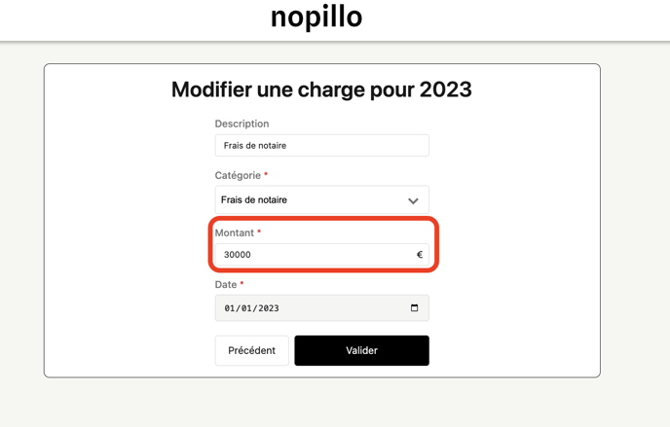This screenshot has height=427, width=670.
Task: Click the Montant label text
Action: pyautogui.click(x=234, y=233)
